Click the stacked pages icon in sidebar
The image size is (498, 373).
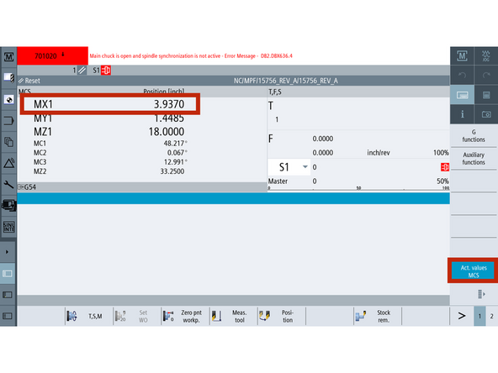tap(8, 142)
